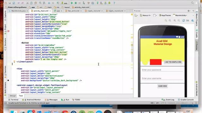202x113 pixels.
Task: Open the Event Log panel
Action: pyautogui.click(x=168, y=100)
